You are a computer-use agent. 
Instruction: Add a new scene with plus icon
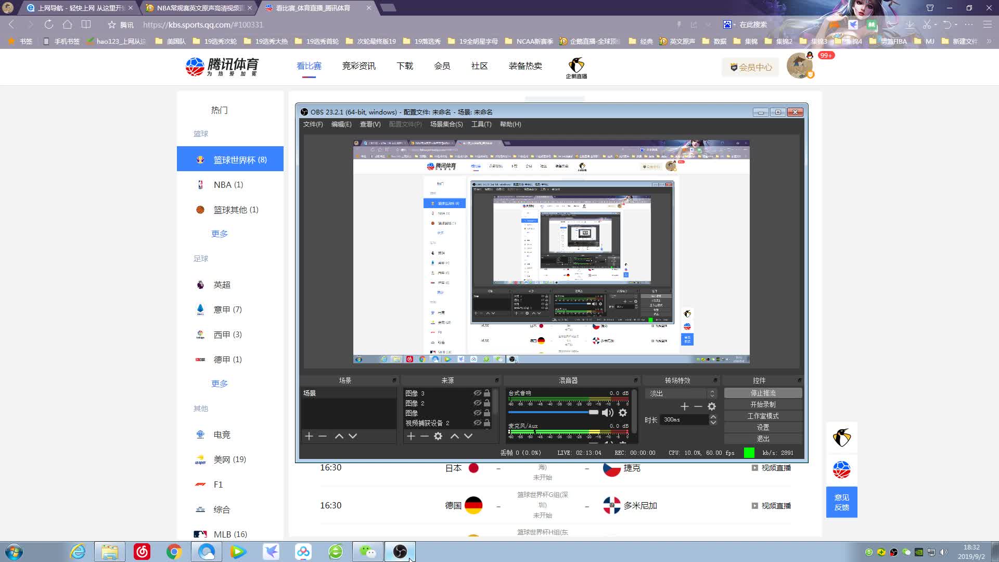[309, 436]
